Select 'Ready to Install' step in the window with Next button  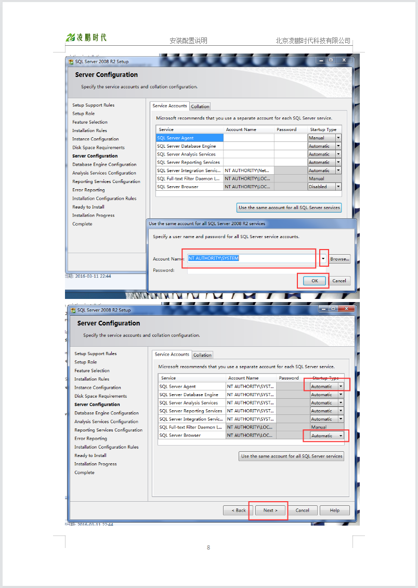[x=90, y=455]
